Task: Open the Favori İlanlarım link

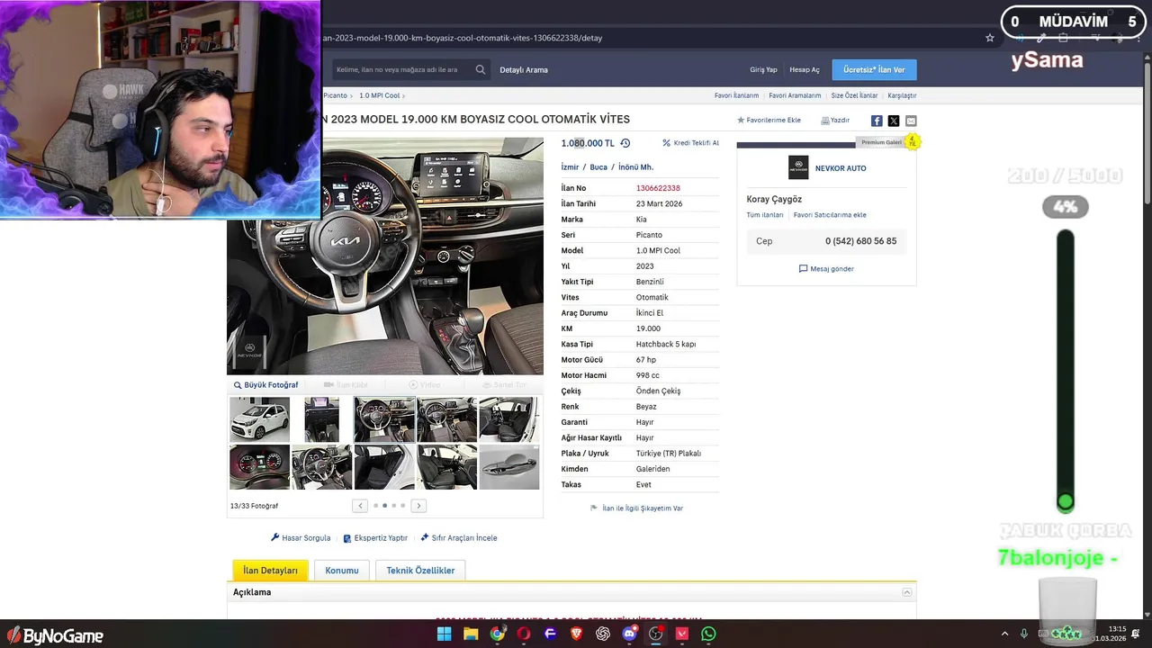Action: tap(736, 95)
